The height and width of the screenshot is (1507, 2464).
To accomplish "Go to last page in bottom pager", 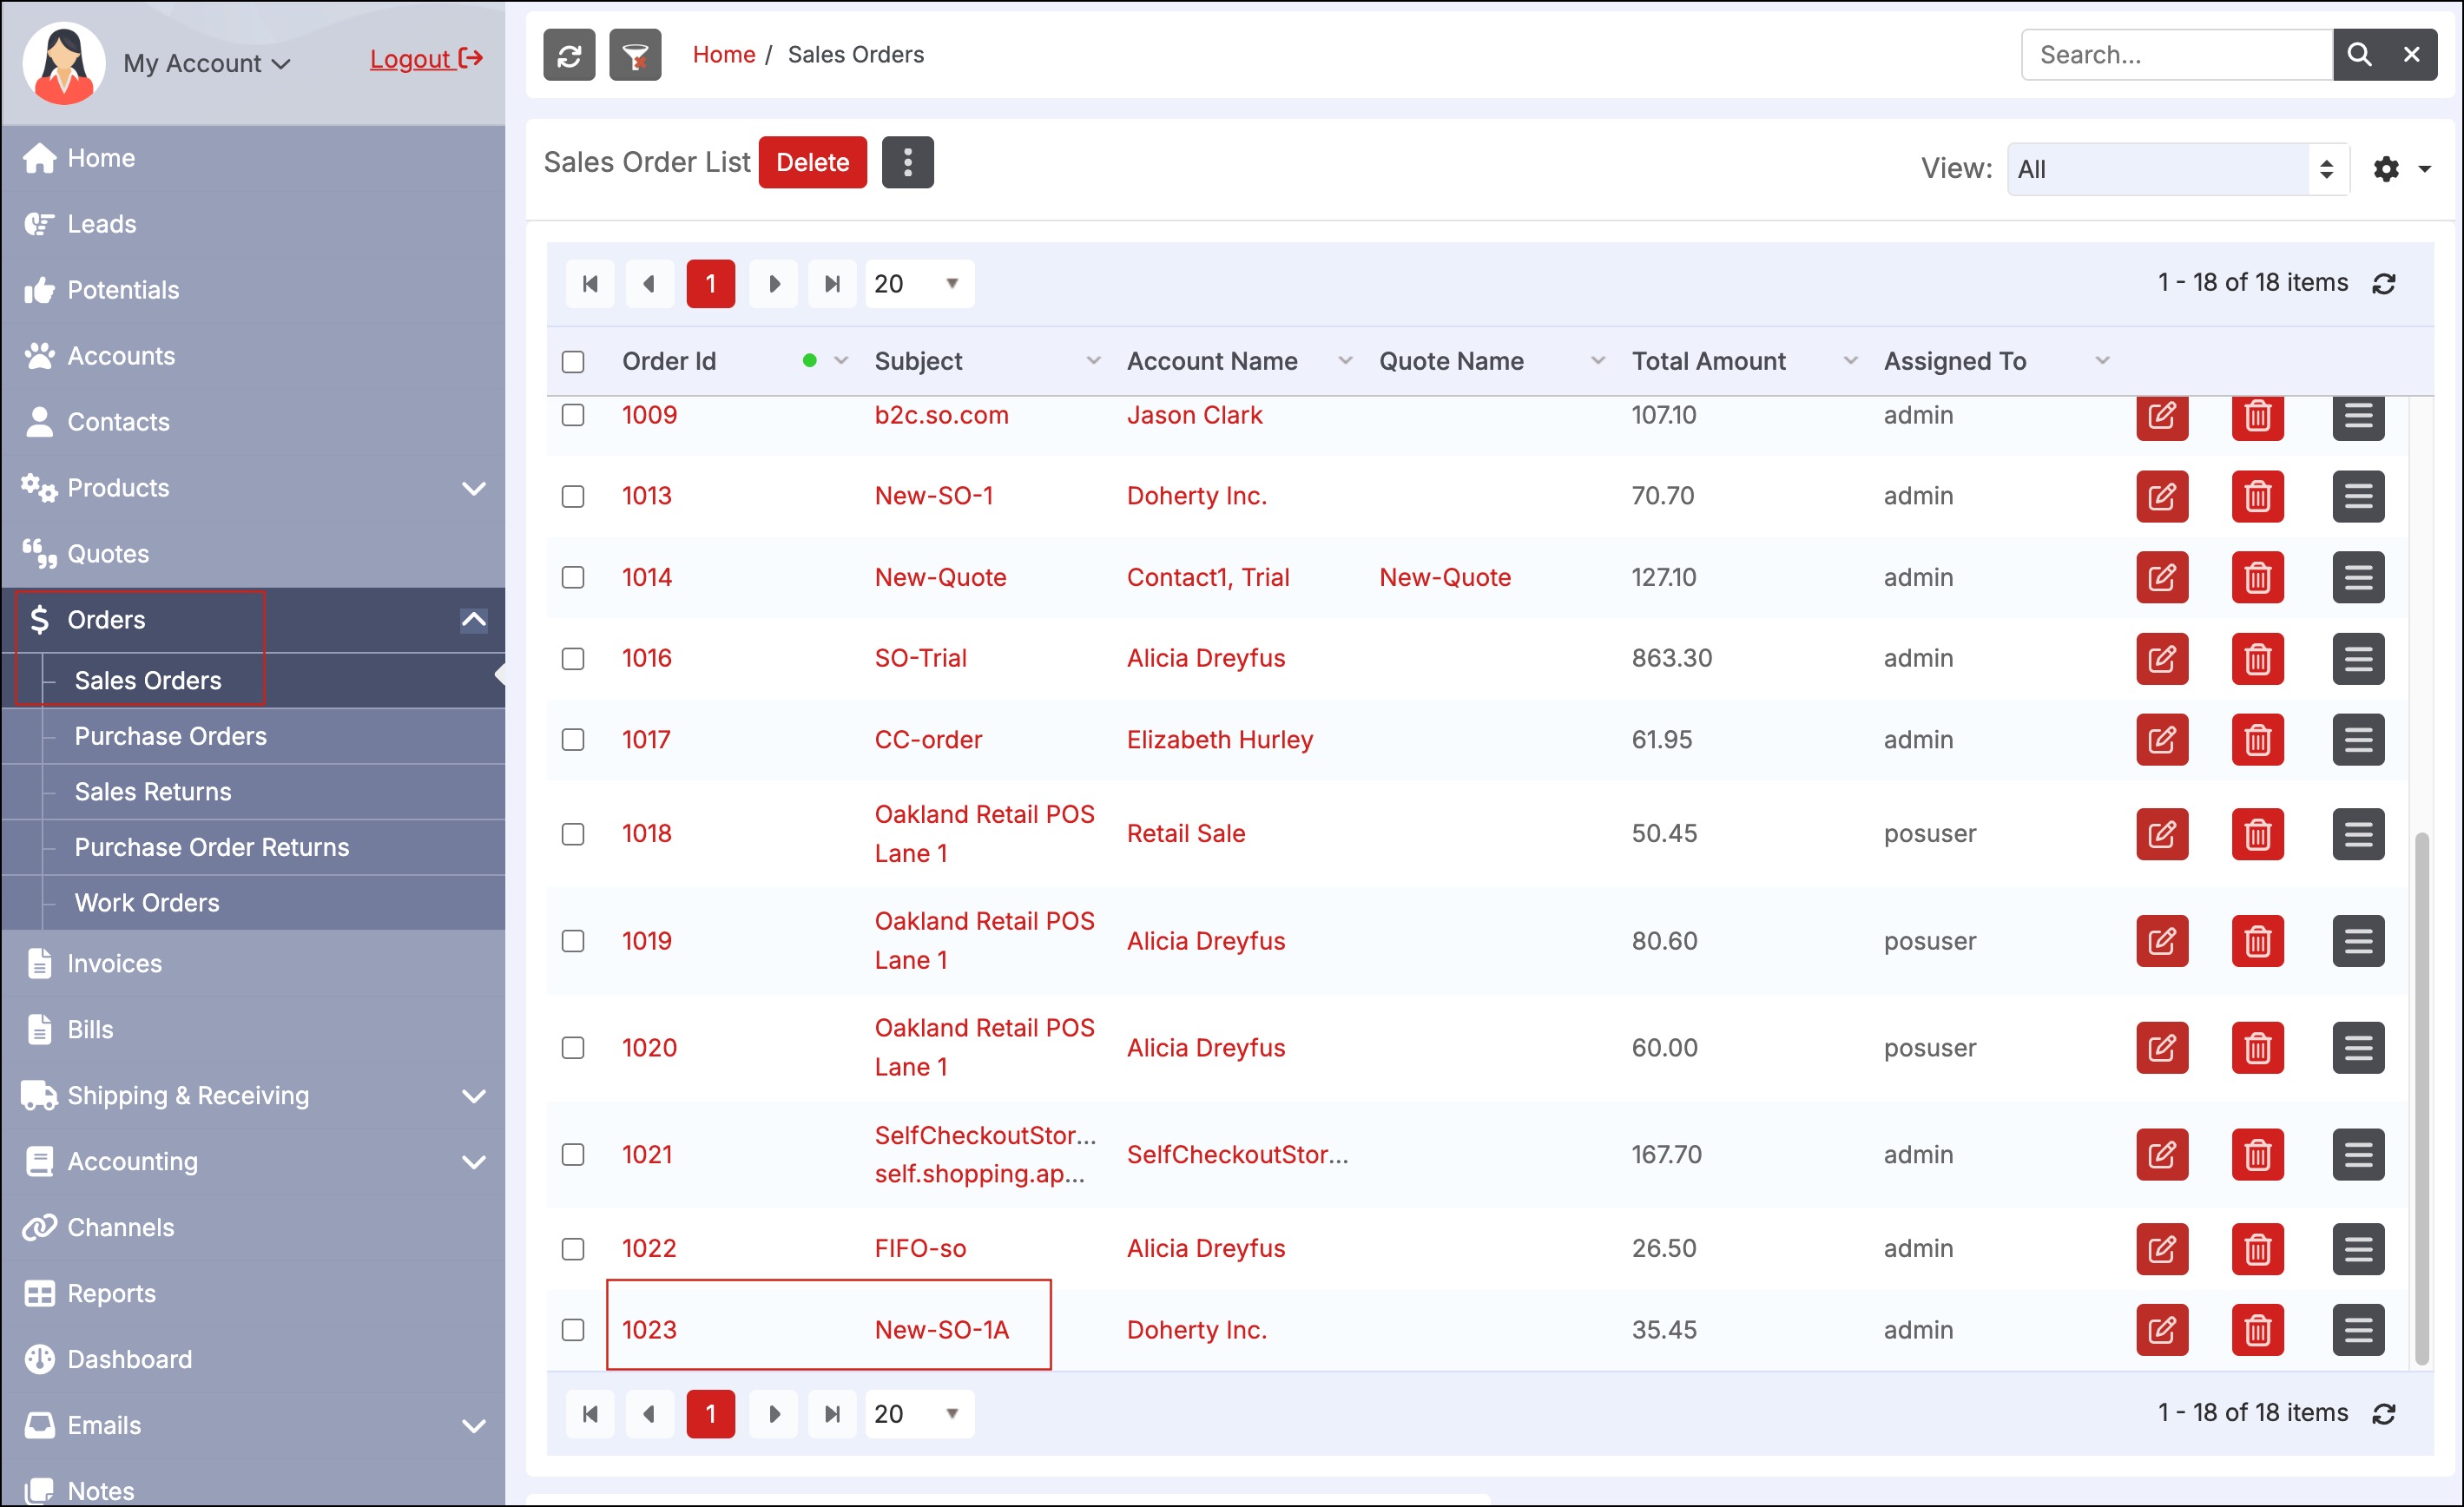I will point(832,1414).
